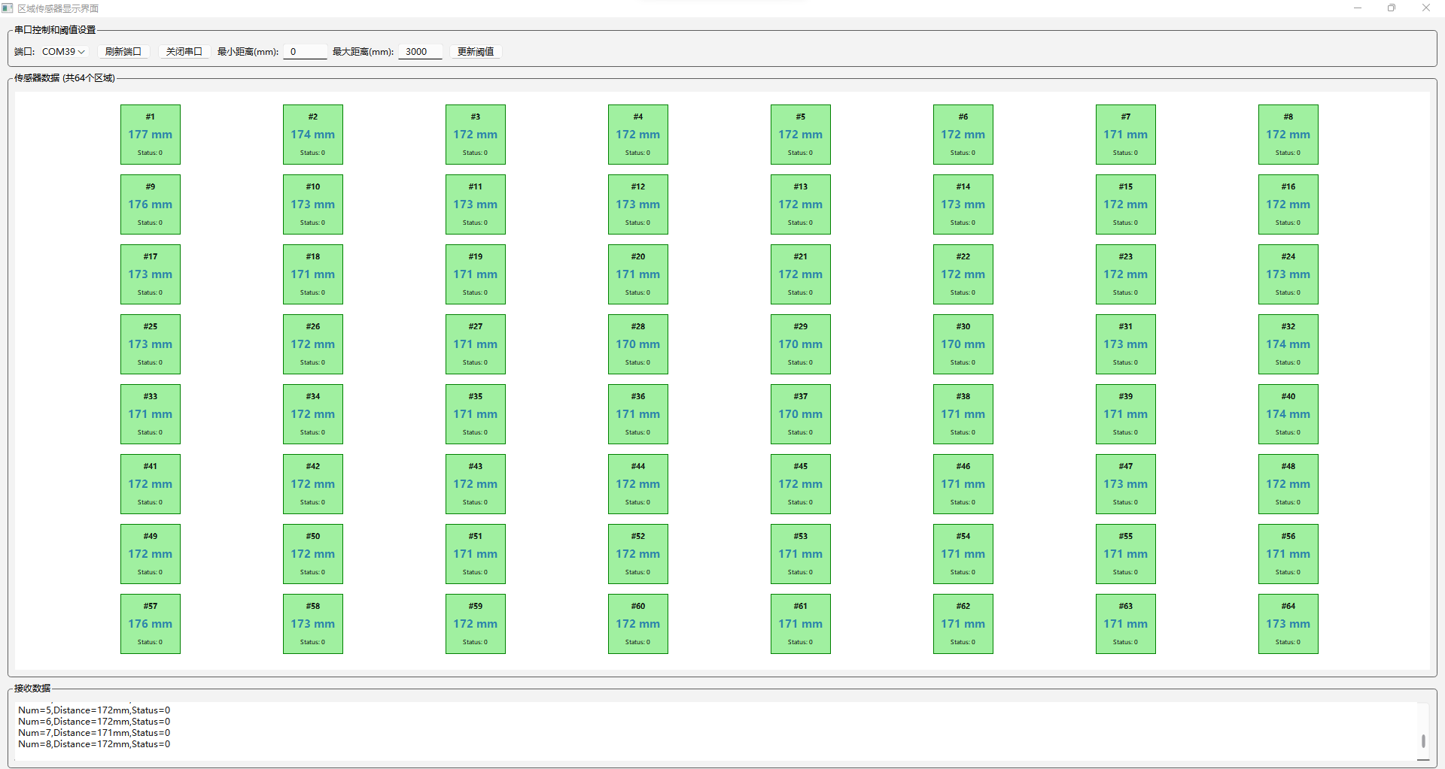
Task: Click the 端口 label
Action: tap(24, 52)
